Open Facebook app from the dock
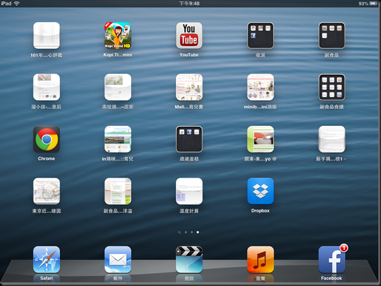The width and height of the screenshot is (381, 286). 332,260
